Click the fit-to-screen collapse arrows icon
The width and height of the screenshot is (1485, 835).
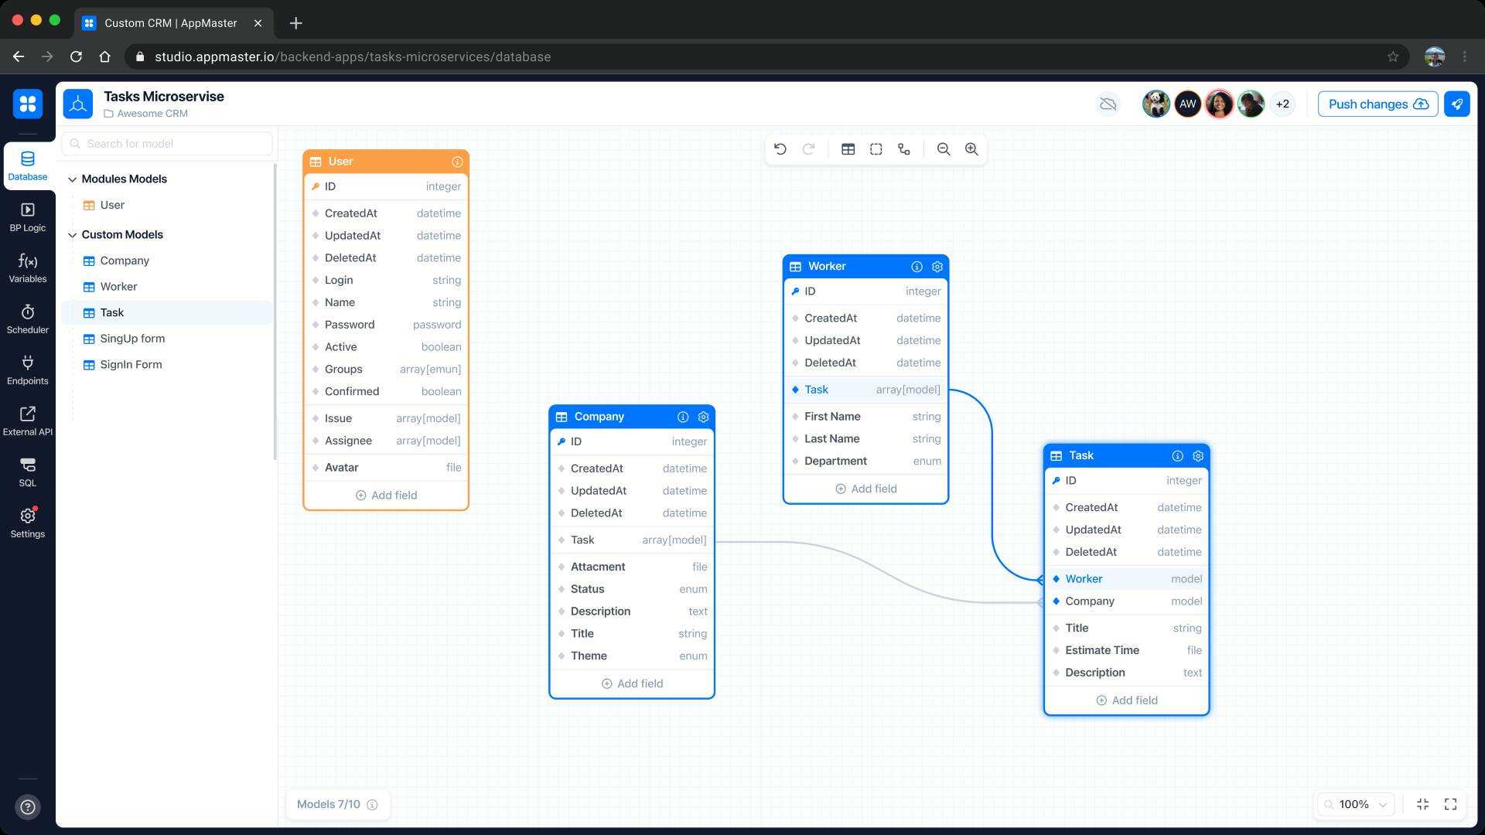1422,805
